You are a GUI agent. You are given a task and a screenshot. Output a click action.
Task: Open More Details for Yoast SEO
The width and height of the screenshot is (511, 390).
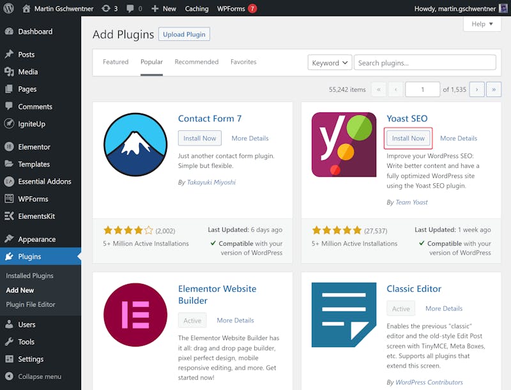point(459,139)
